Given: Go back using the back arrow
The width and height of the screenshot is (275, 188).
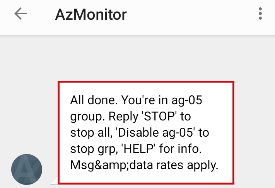Looking at the screenshot, I should [x=20, y=14].
